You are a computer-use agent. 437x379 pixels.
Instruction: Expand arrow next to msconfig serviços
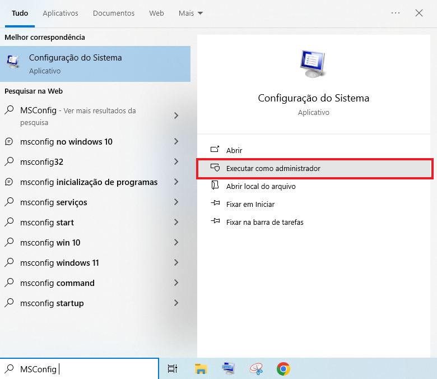click(176, 202)
